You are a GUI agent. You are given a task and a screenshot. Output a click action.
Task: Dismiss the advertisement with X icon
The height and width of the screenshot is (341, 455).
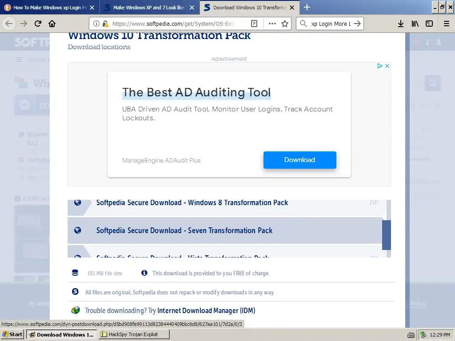coord(387,66)
